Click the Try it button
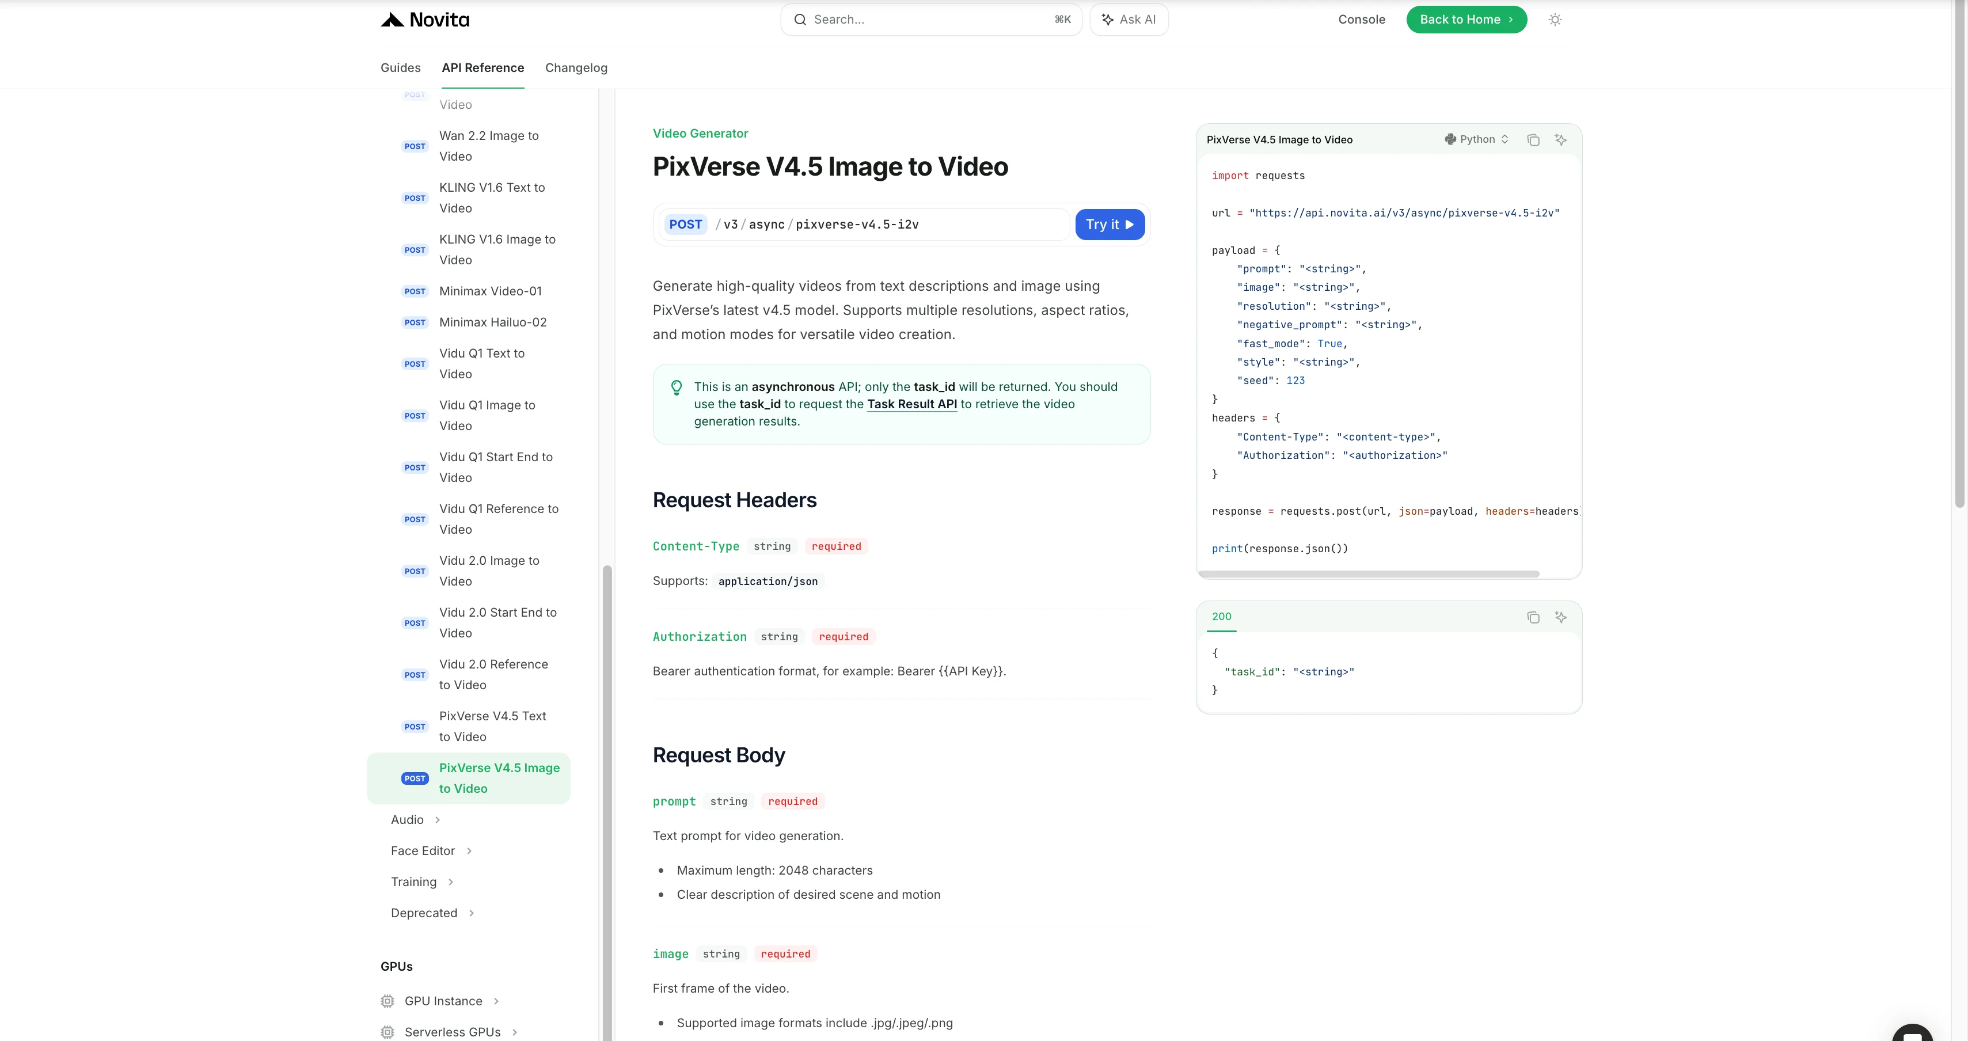 (x=1110, y=225)
